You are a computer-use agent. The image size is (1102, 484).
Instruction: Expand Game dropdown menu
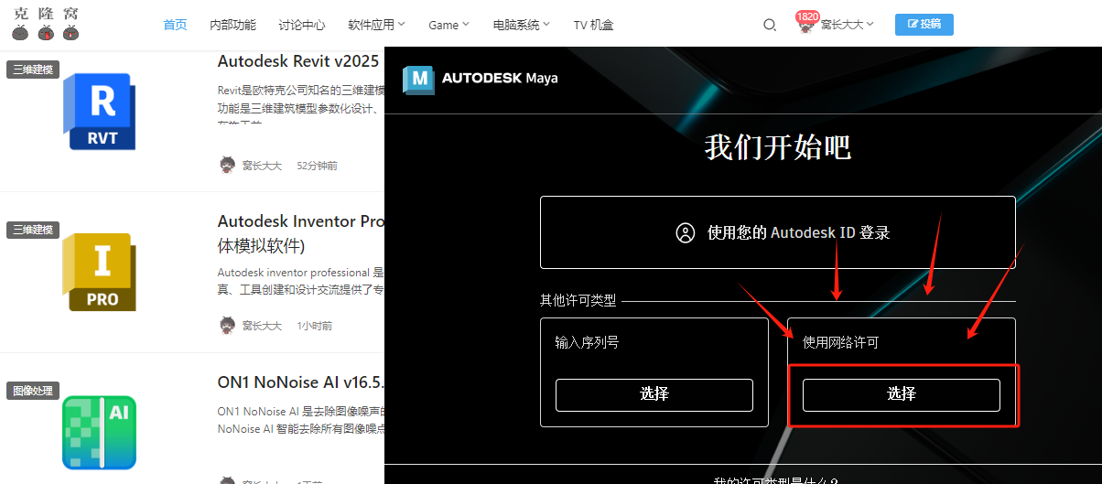[448, 25]
